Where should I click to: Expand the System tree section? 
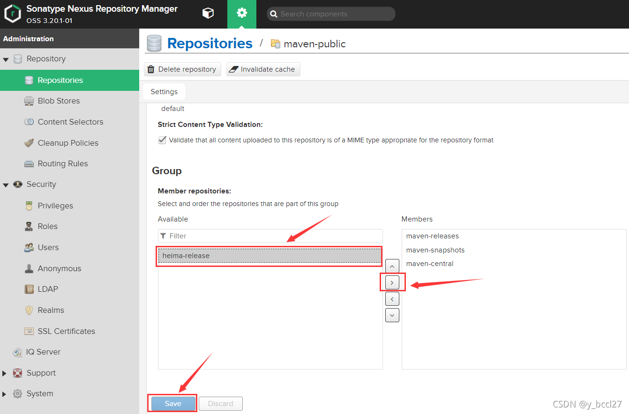pos(5,394)
